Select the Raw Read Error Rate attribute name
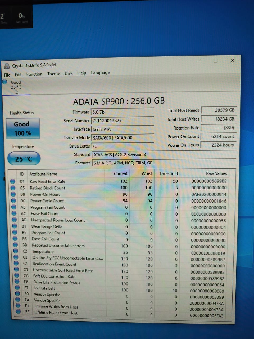This screenshot has height=339, width=254. click(x=48, y=181)
